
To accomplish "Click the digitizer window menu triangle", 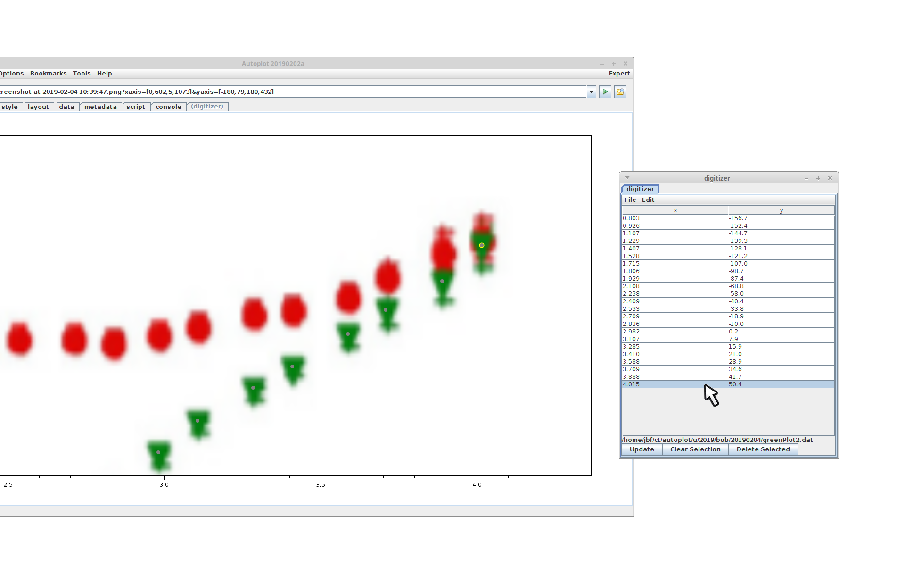I will pyautogui.click(x=627, y=178).
